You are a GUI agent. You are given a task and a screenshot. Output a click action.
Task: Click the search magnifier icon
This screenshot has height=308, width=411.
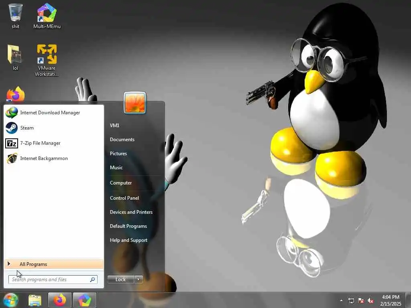[x=92, y=280]
